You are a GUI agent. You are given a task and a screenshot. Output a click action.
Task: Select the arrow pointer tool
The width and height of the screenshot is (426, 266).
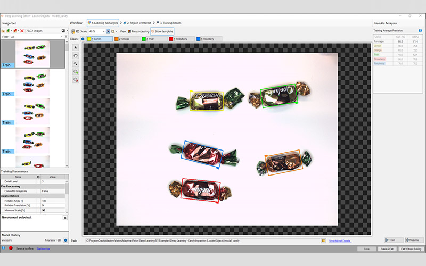(76, 48)
